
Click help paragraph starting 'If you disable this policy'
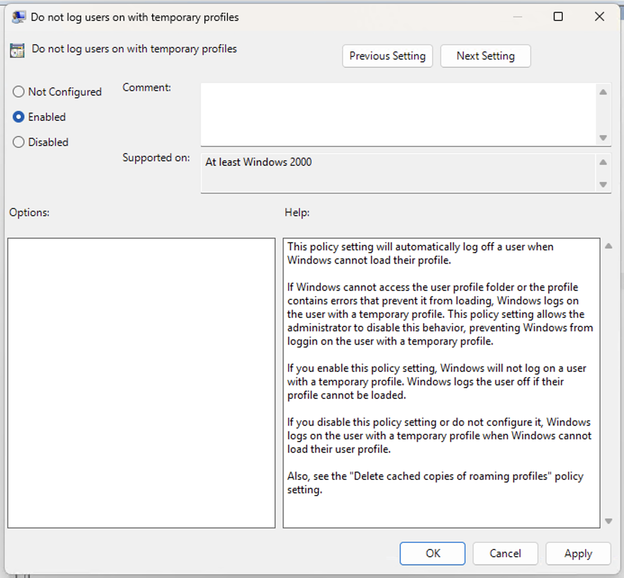pos(439,436)
